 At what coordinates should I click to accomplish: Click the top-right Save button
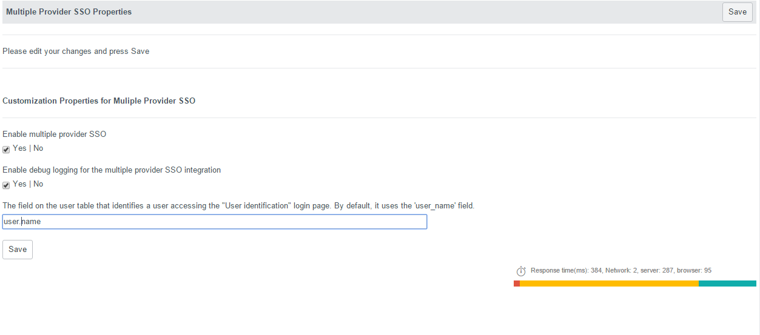pyautogui.click(x=738, y=12)
